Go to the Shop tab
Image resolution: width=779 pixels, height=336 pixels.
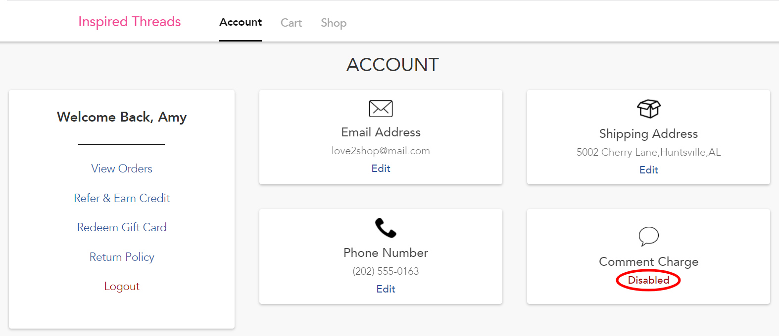[334, 23]
